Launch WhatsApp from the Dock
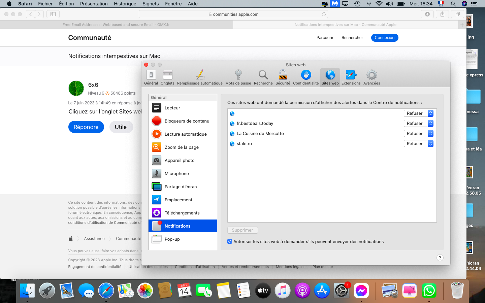Viewport: 485px width, 303px height. pos(429,291)
